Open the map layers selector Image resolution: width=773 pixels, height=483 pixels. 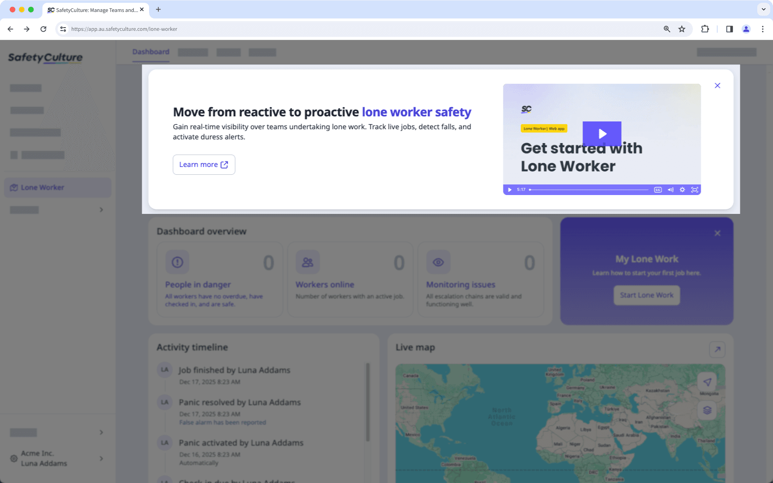[707, 410]
